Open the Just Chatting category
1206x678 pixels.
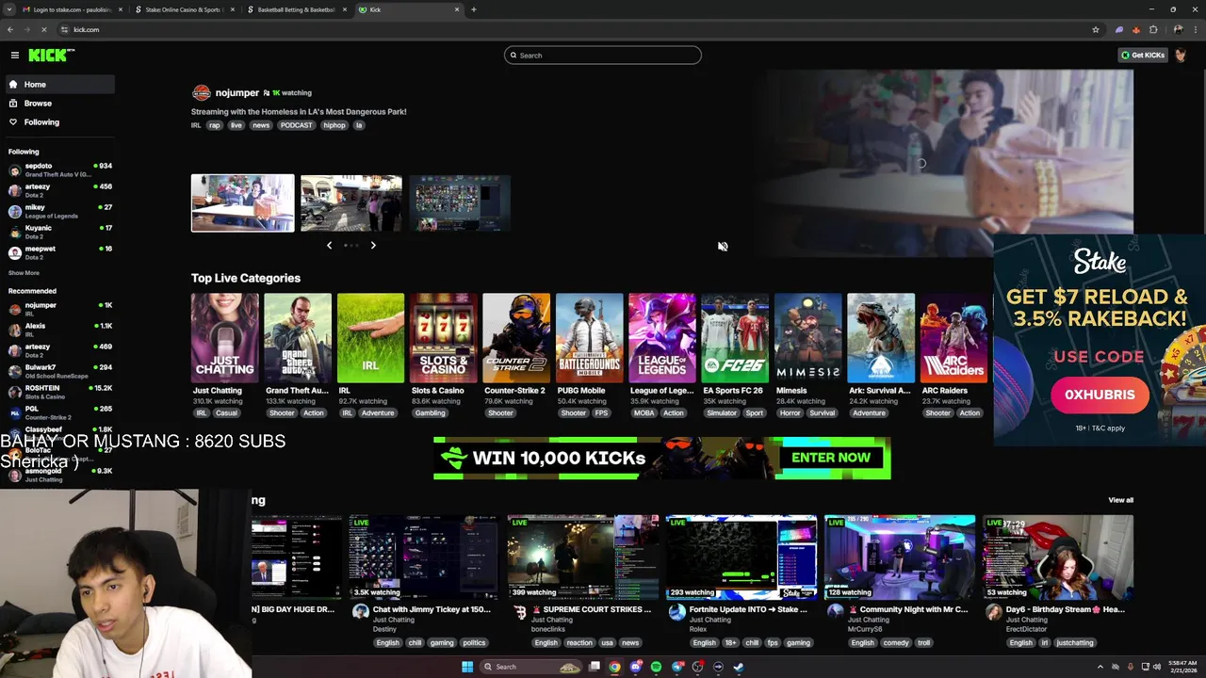click(x=224, y=339)
